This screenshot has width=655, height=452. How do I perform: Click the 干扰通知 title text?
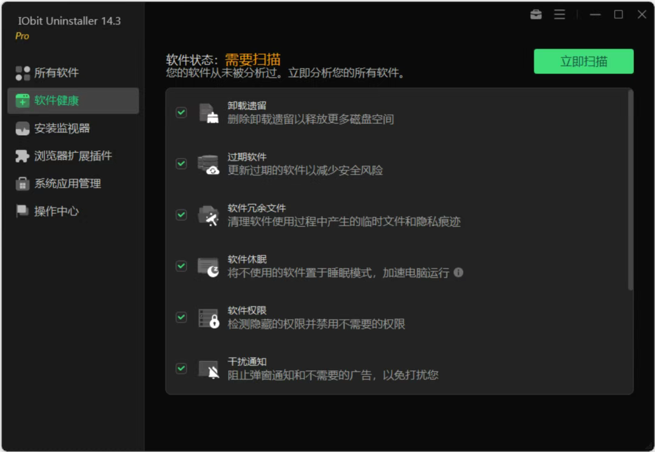(x=247, y=362)
